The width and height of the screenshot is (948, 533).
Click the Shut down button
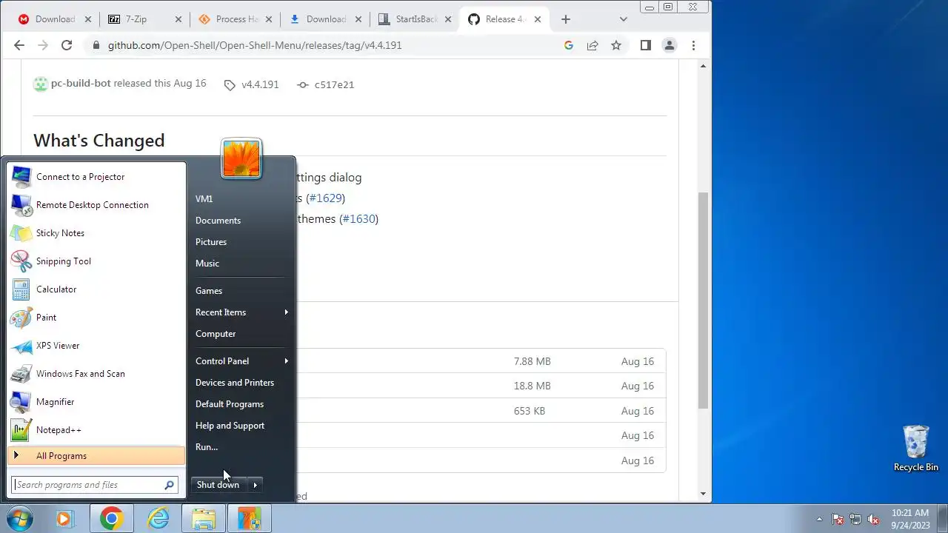click(218, 485)
